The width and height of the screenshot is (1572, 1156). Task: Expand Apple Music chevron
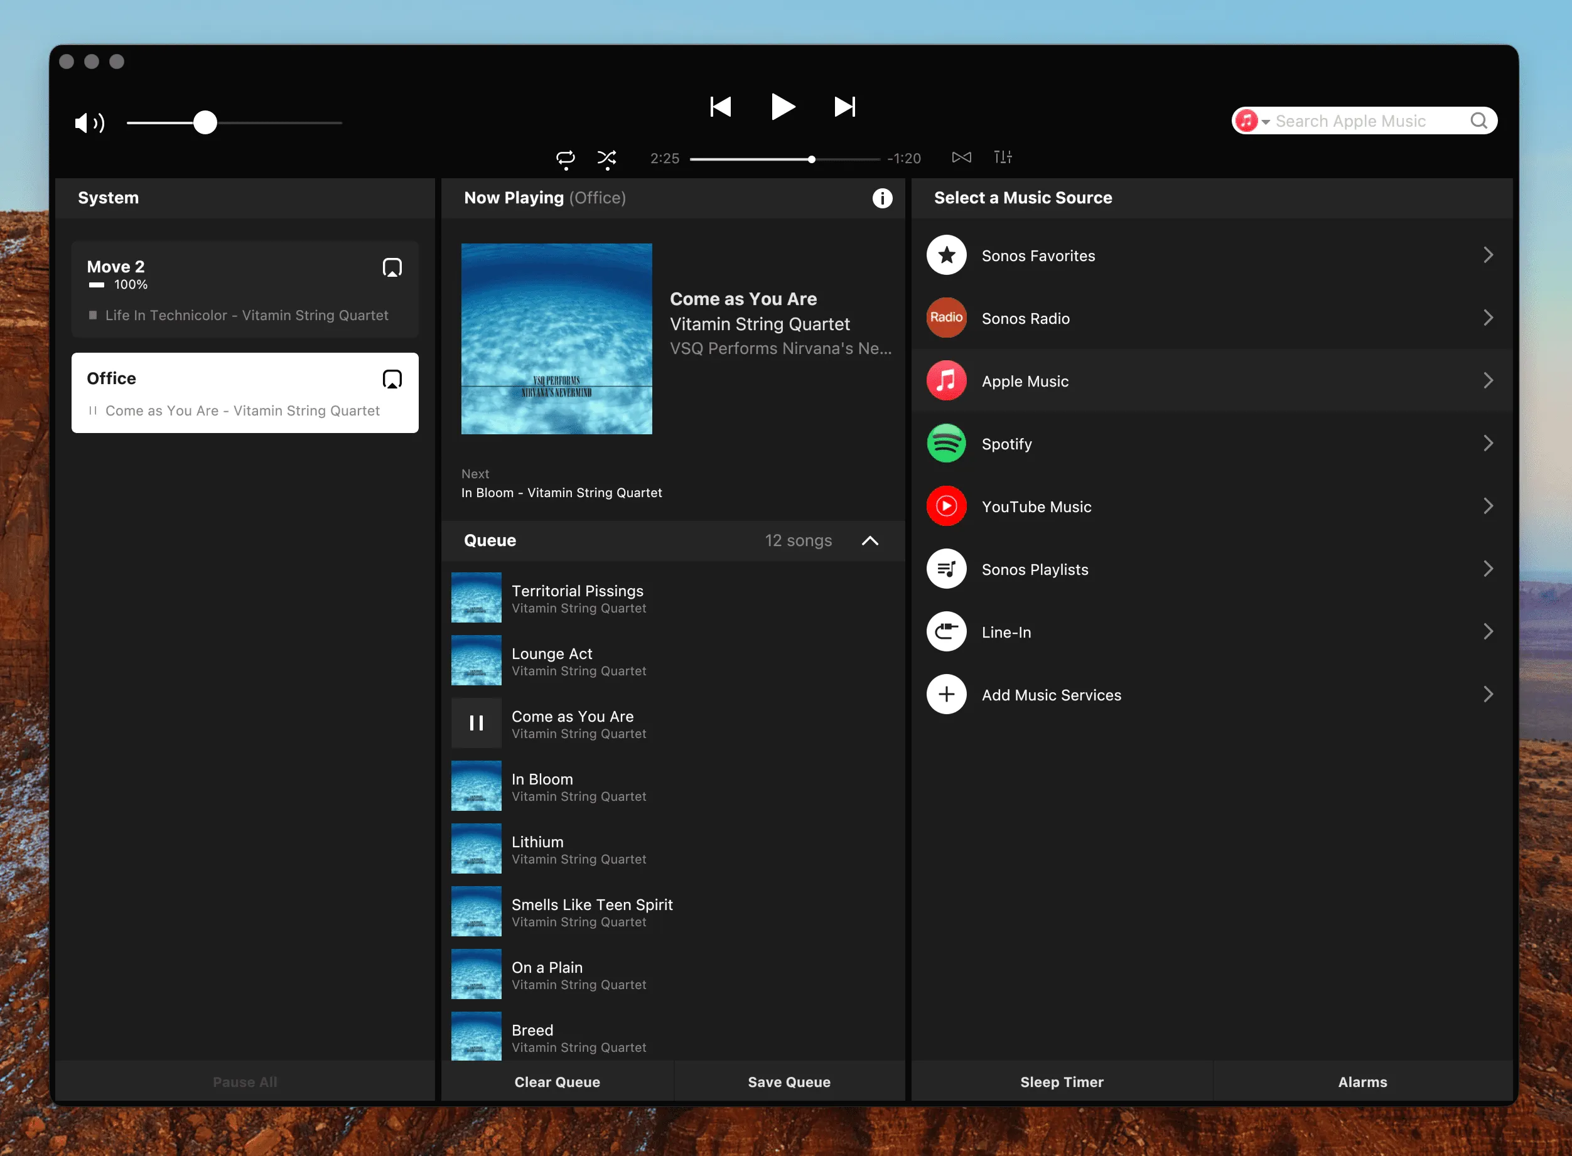[x=1488, y=381]
